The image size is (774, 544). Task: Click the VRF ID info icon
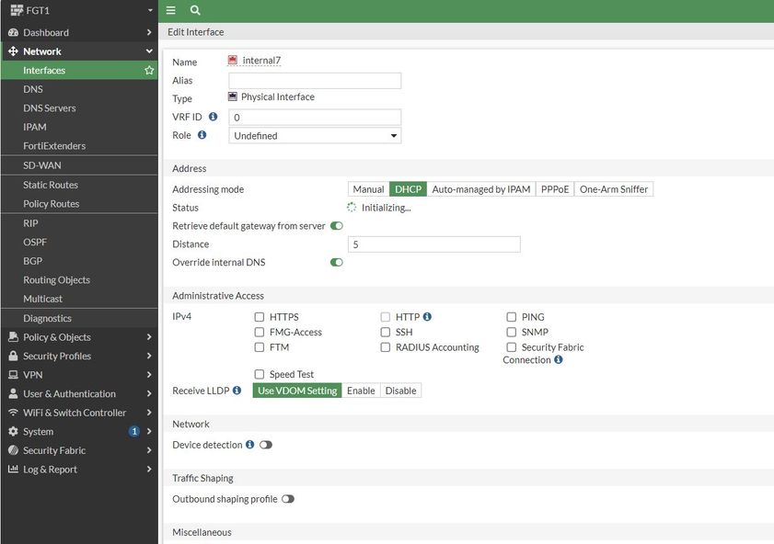213,117
